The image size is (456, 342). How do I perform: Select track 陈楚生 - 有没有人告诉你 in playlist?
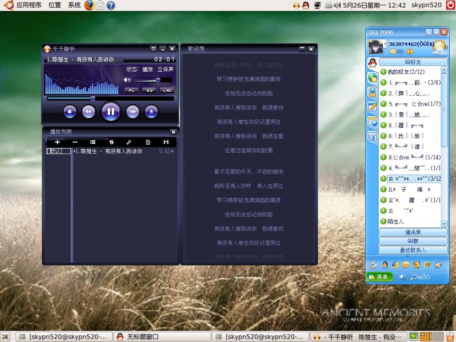pyautogui.click(x=124, y=151)
